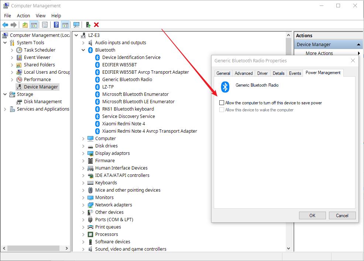Open the View menu

point(41,15)
